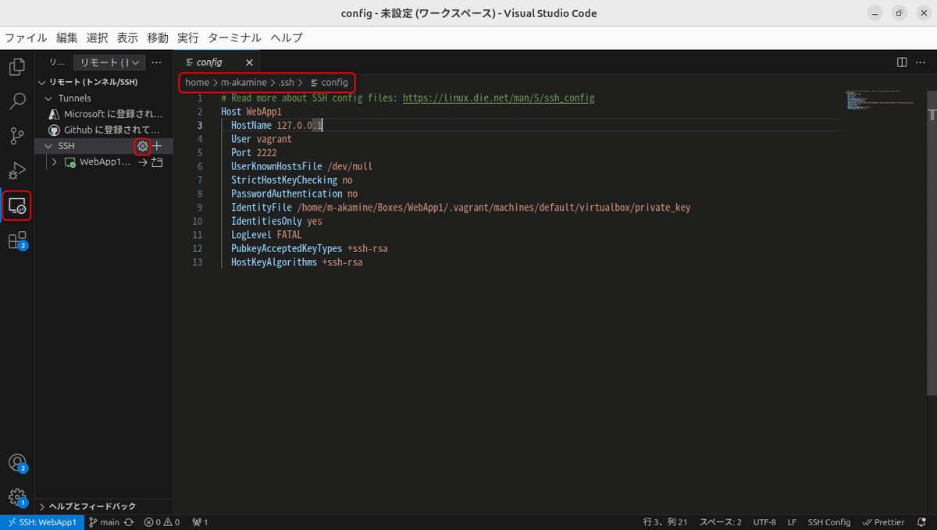Open the Accounts menu icon
This screenshot has width=937, height=530.
(16, 463)
